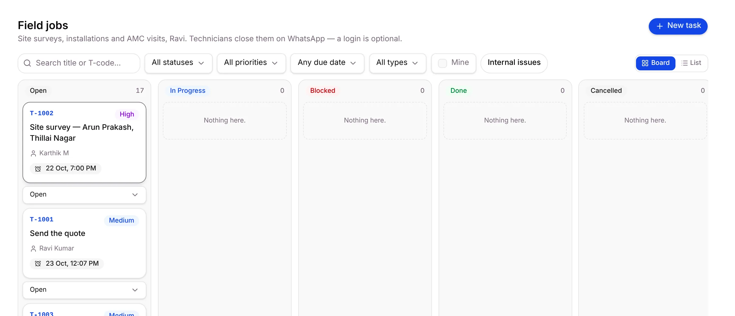Viewport: 735px width, 316px height.
Task: Click the alarm icon beside 23 Oct, 12:07 PM
Action: tap(38, 264)
